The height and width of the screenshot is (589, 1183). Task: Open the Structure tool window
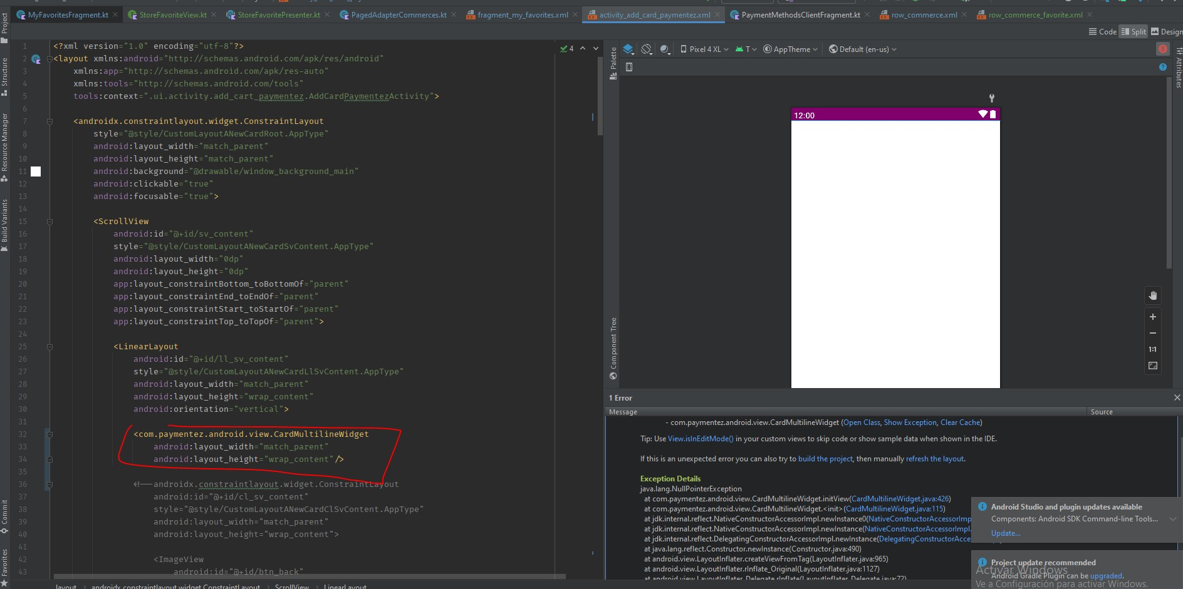click(x=4, y=76)
